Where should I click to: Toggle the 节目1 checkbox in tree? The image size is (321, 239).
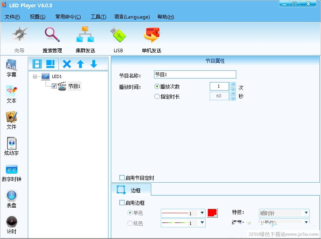[x=54, y=86]
